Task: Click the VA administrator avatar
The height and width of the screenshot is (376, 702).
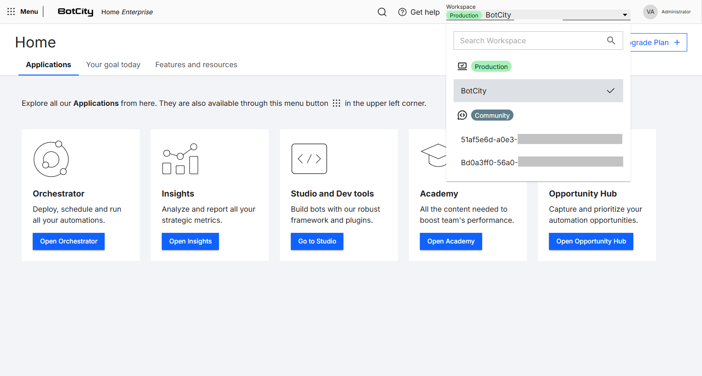Action: [x=650, y=12]
